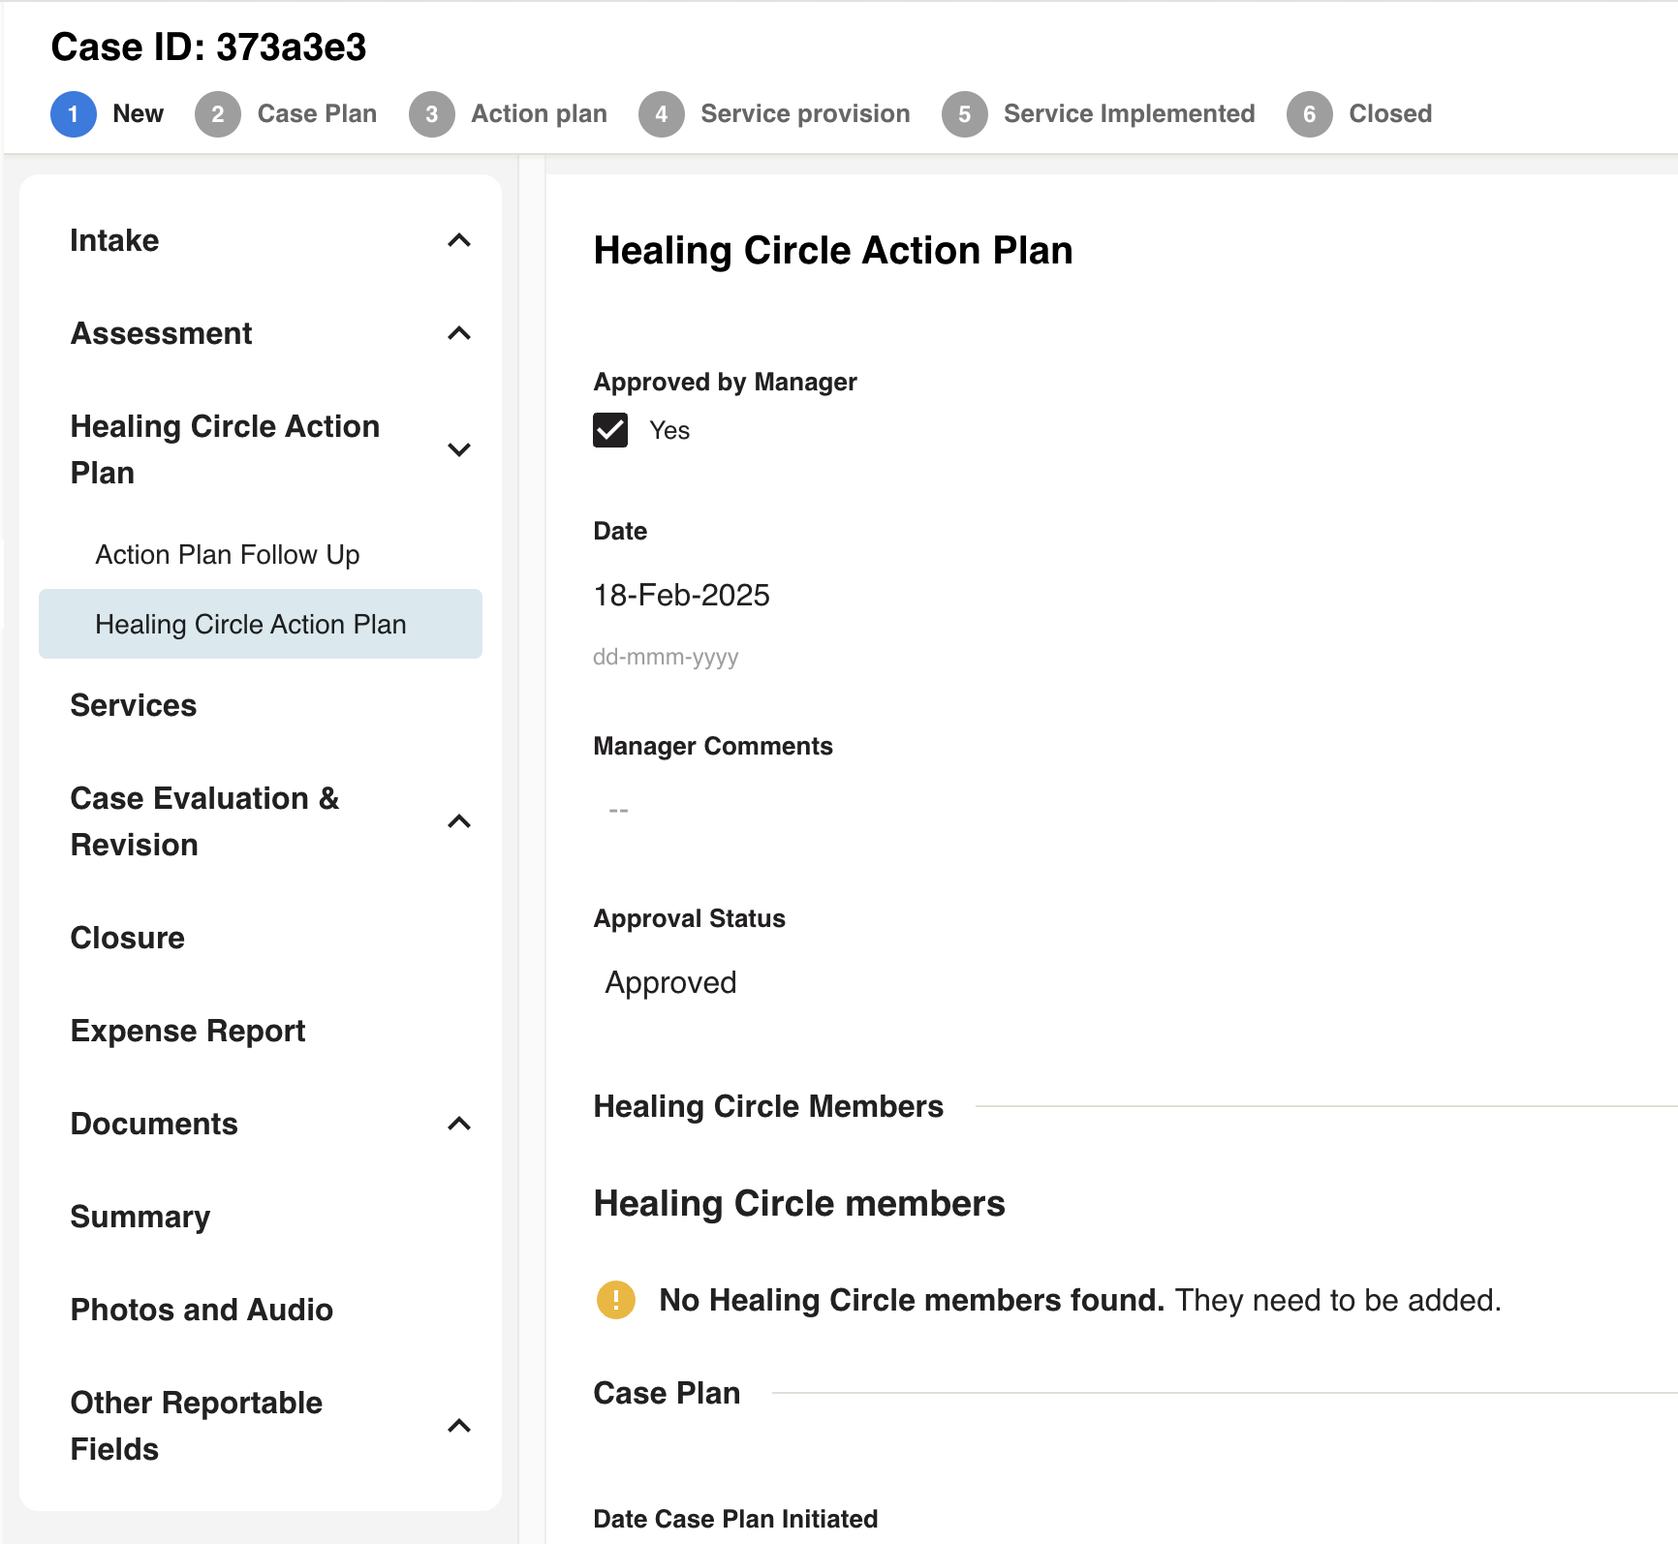Click the date field showing 18-Feb-2025

tap(681, 595)
